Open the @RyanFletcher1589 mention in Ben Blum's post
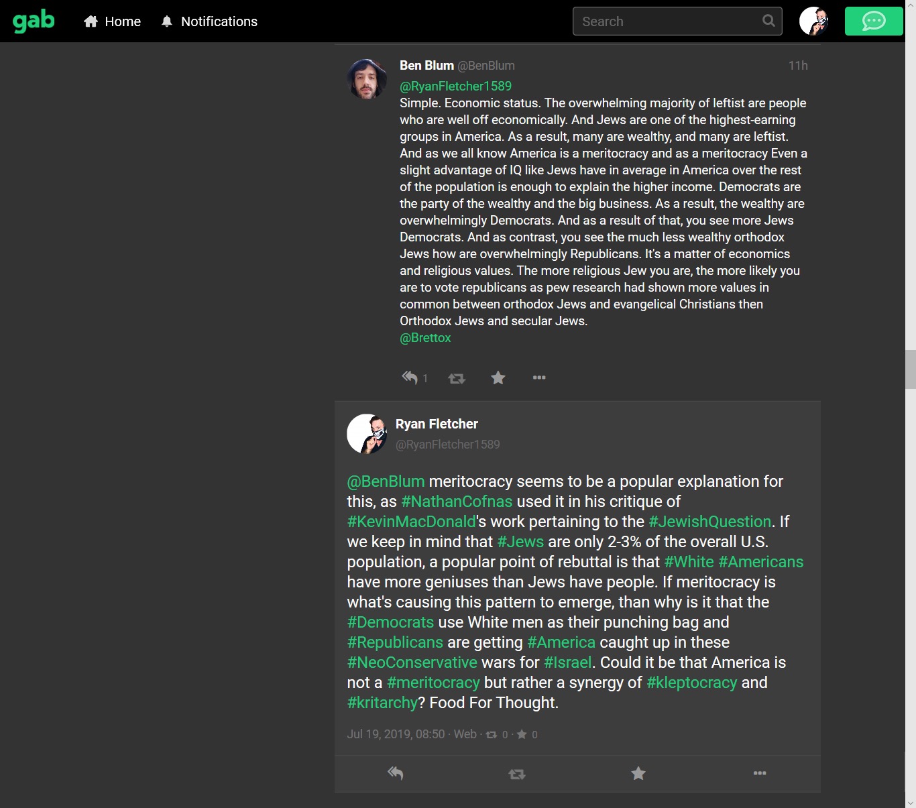 [455, 86]
